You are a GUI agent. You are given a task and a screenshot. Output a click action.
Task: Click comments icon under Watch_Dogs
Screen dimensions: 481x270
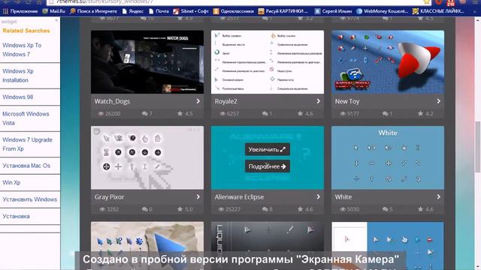[x=145, y=113]
